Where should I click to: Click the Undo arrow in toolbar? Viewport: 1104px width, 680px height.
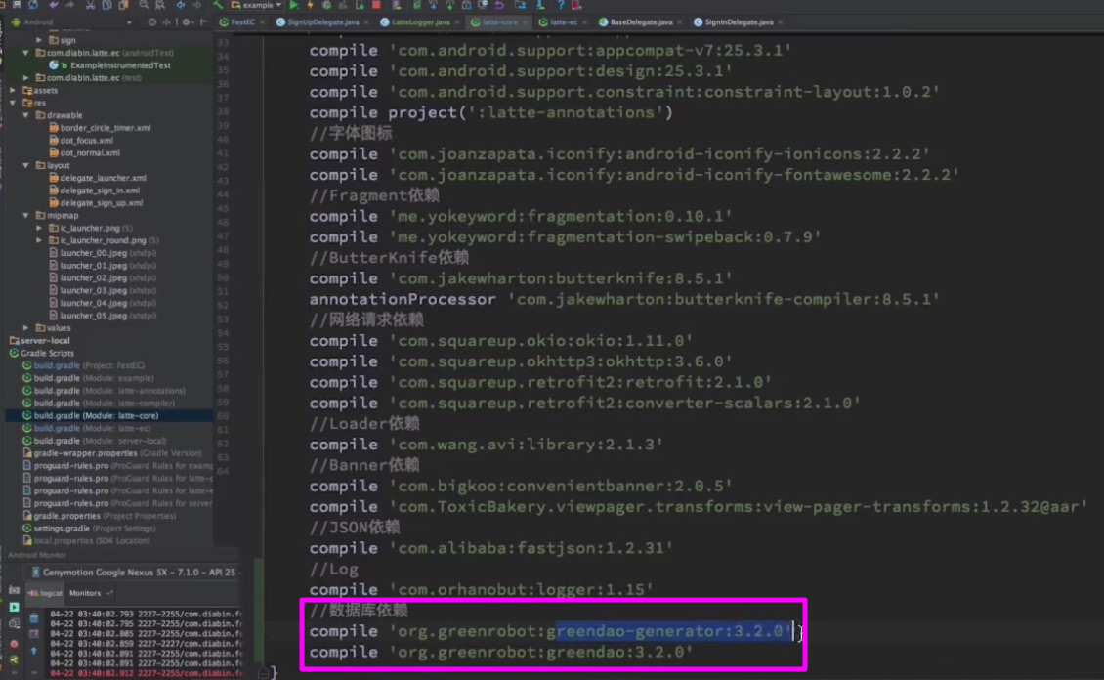point(54,4)
